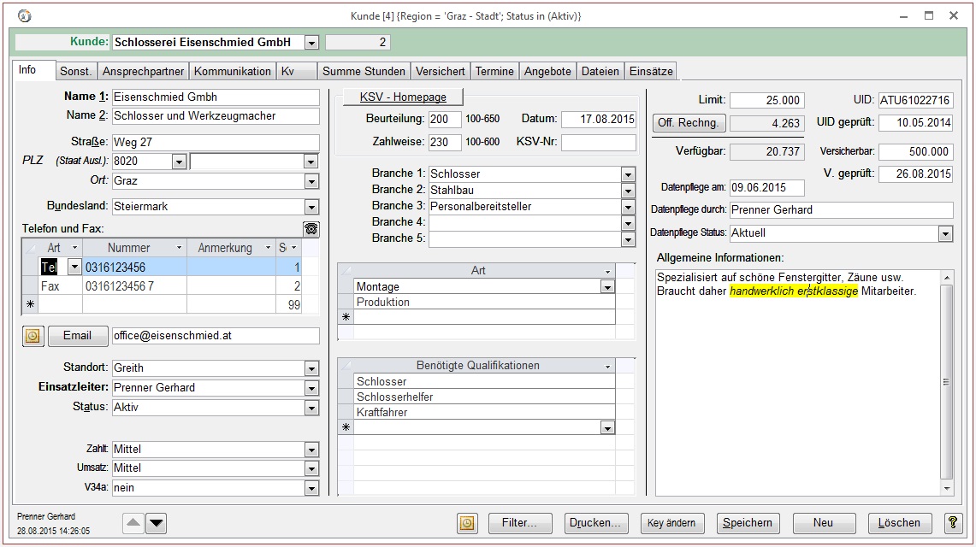Image resolution: width=976 pixels, height=547 pixels.
Task: Go to previous record with up arrow
Action: pos(133,523)
